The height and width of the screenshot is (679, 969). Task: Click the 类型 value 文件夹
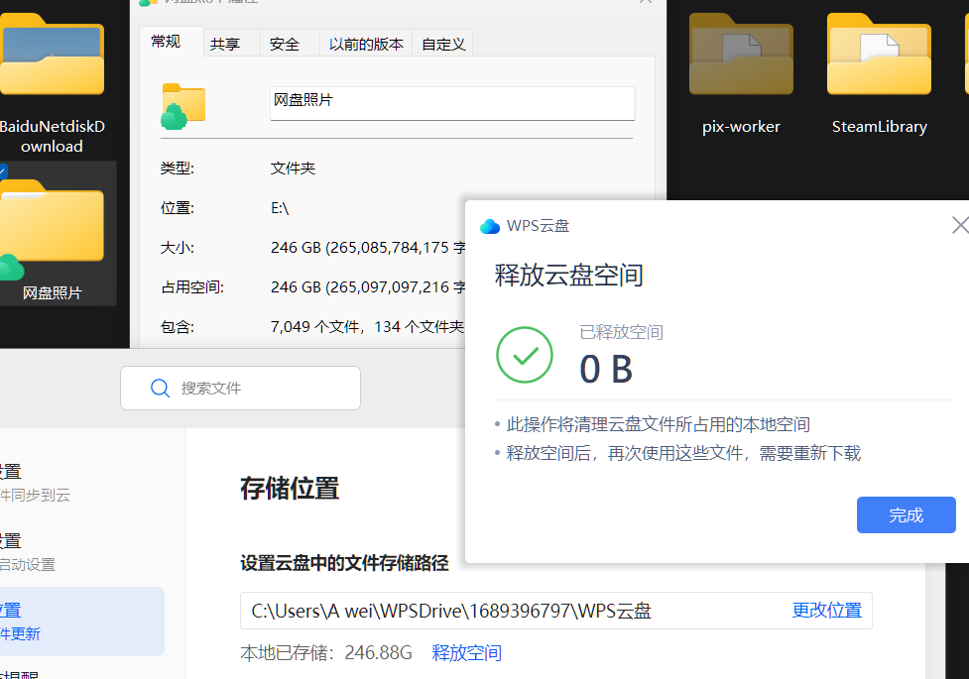coord(293,169)
